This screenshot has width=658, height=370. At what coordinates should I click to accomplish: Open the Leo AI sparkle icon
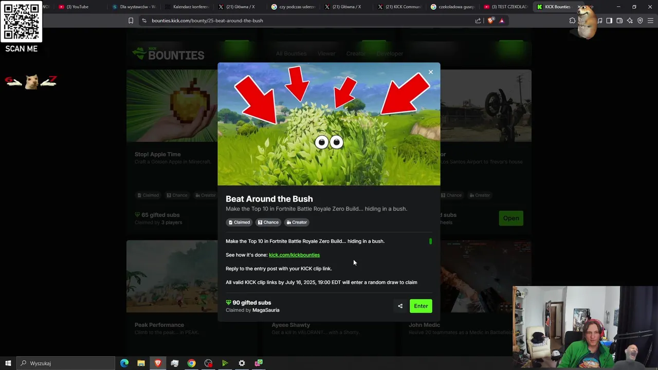tap(630, 21)
